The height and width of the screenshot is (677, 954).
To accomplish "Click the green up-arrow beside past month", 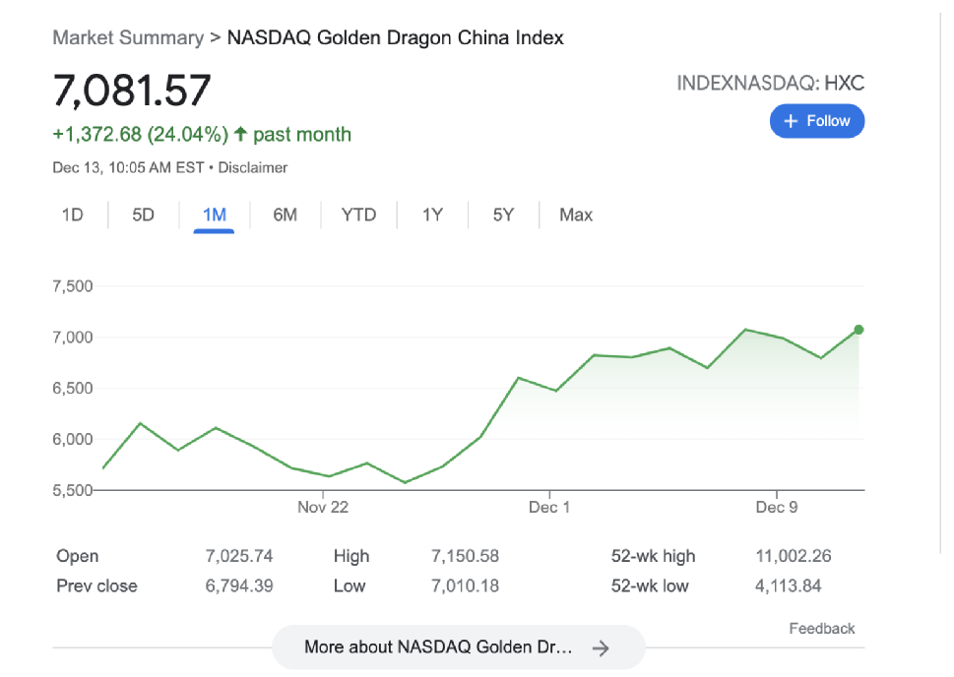I will [x=241, y=134].
